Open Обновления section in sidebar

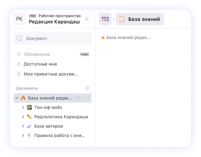pyautogui.click(x=37, y=54)
